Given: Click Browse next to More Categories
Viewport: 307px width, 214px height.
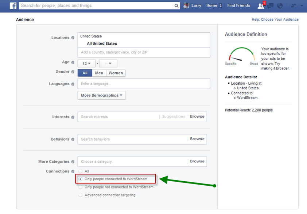Looking at the screenshot, I should (x=197, y=161).
